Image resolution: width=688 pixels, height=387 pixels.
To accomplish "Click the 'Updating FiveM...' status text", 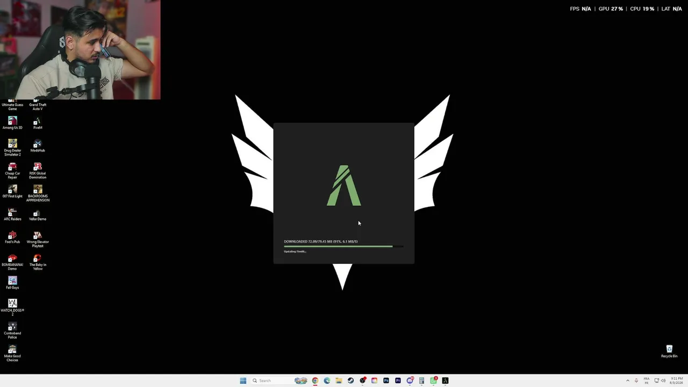I will pyautogui.click(x=295, y=252).
